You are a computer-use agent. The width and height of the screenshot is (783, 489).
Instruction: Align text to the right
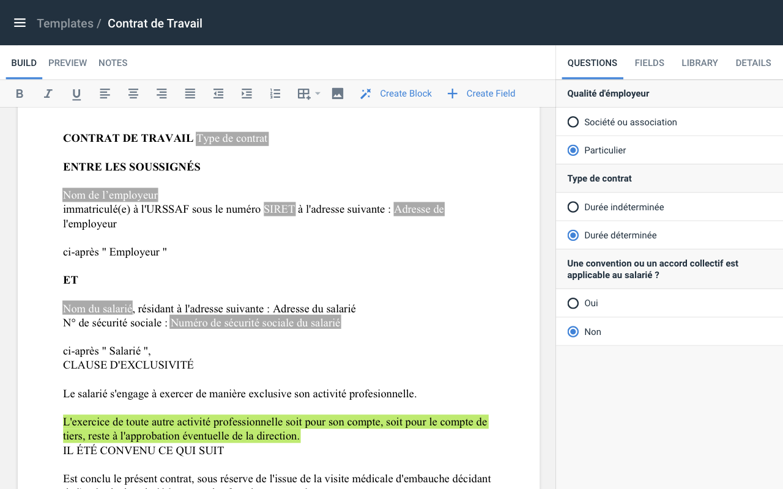point(161,94)
